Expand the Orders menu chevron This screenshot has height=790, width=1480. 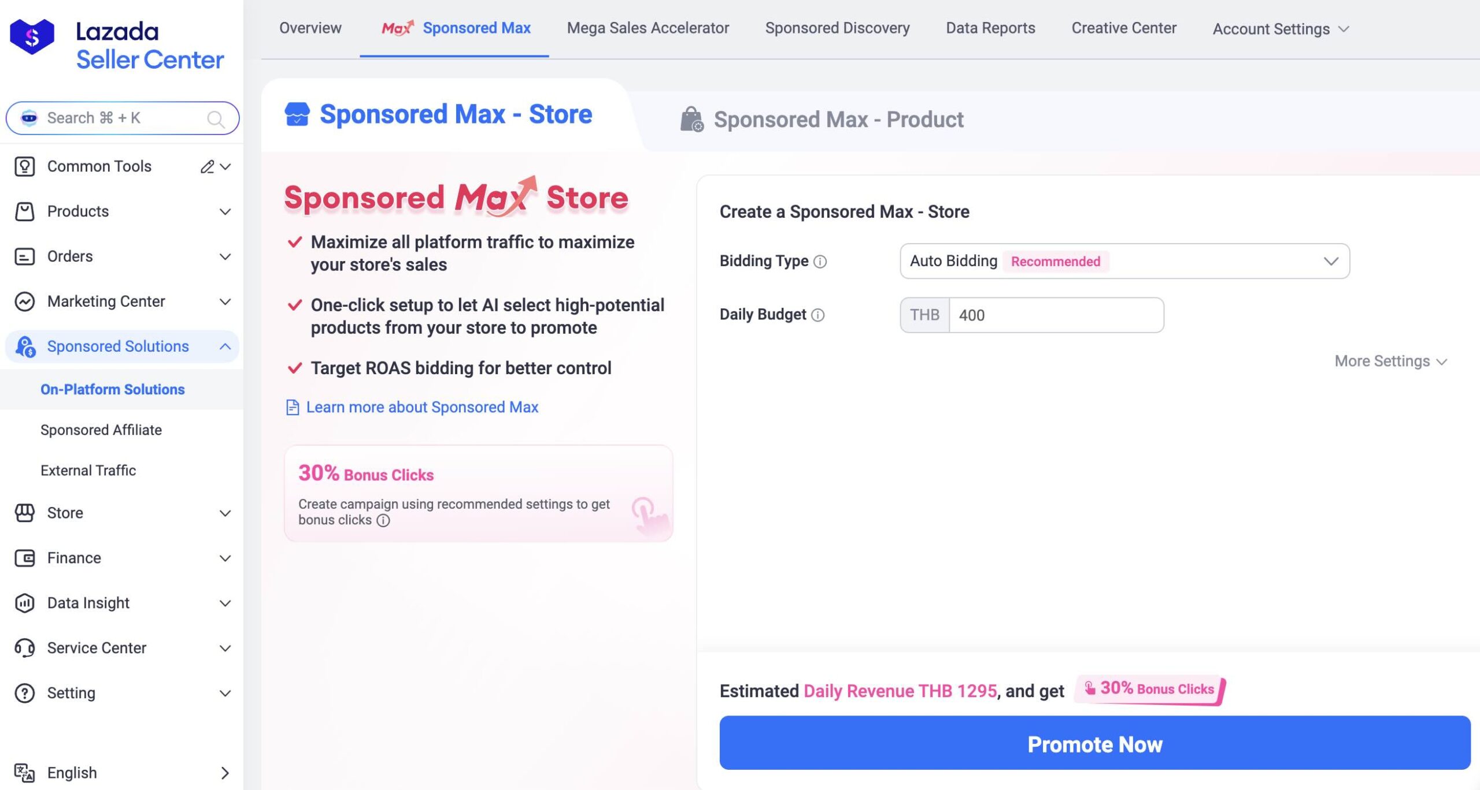225,257
